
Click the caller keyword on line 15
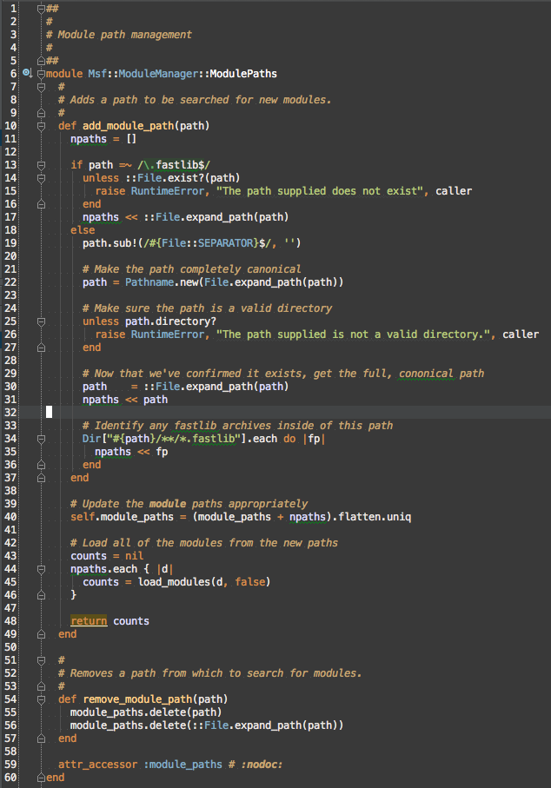[x=454, y=191]
